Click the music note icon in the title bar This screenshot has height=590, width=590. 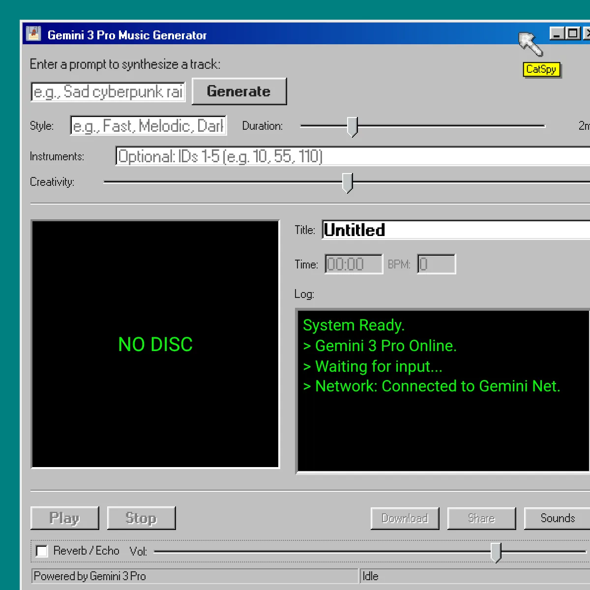[32, 33]
